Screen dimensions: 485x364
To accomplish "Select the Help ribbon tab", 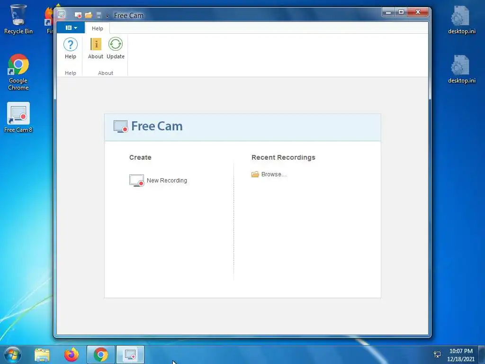I will 97,28.
